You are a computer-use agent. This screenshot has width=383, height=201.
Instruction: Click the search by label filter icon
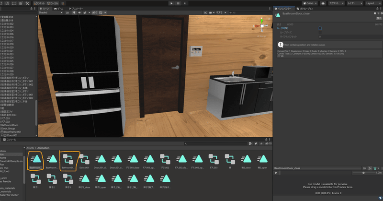(256, 144)
